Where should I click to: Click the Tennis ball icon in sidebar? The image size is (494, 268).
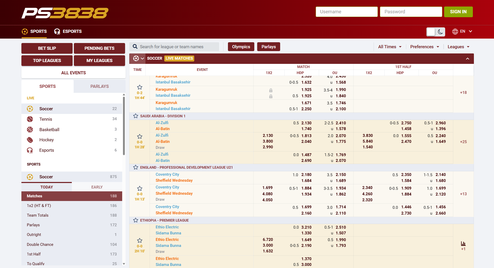coord(30,119)
